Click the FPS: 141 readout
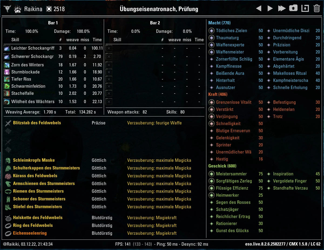The height and width of the screenshot is (250, 324). (123, 244)
